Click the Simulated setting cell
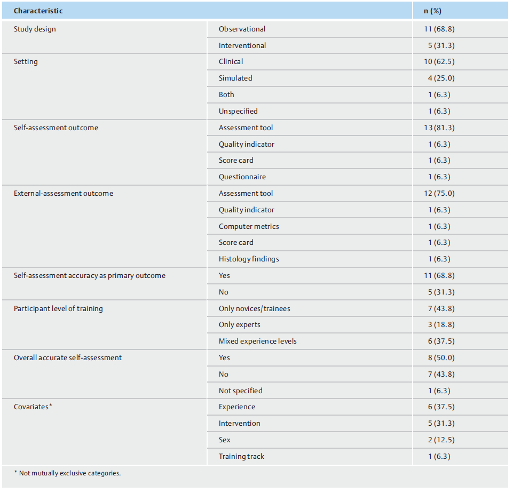Viewport: 513px width, 493px height. click(x=235, y=78)
